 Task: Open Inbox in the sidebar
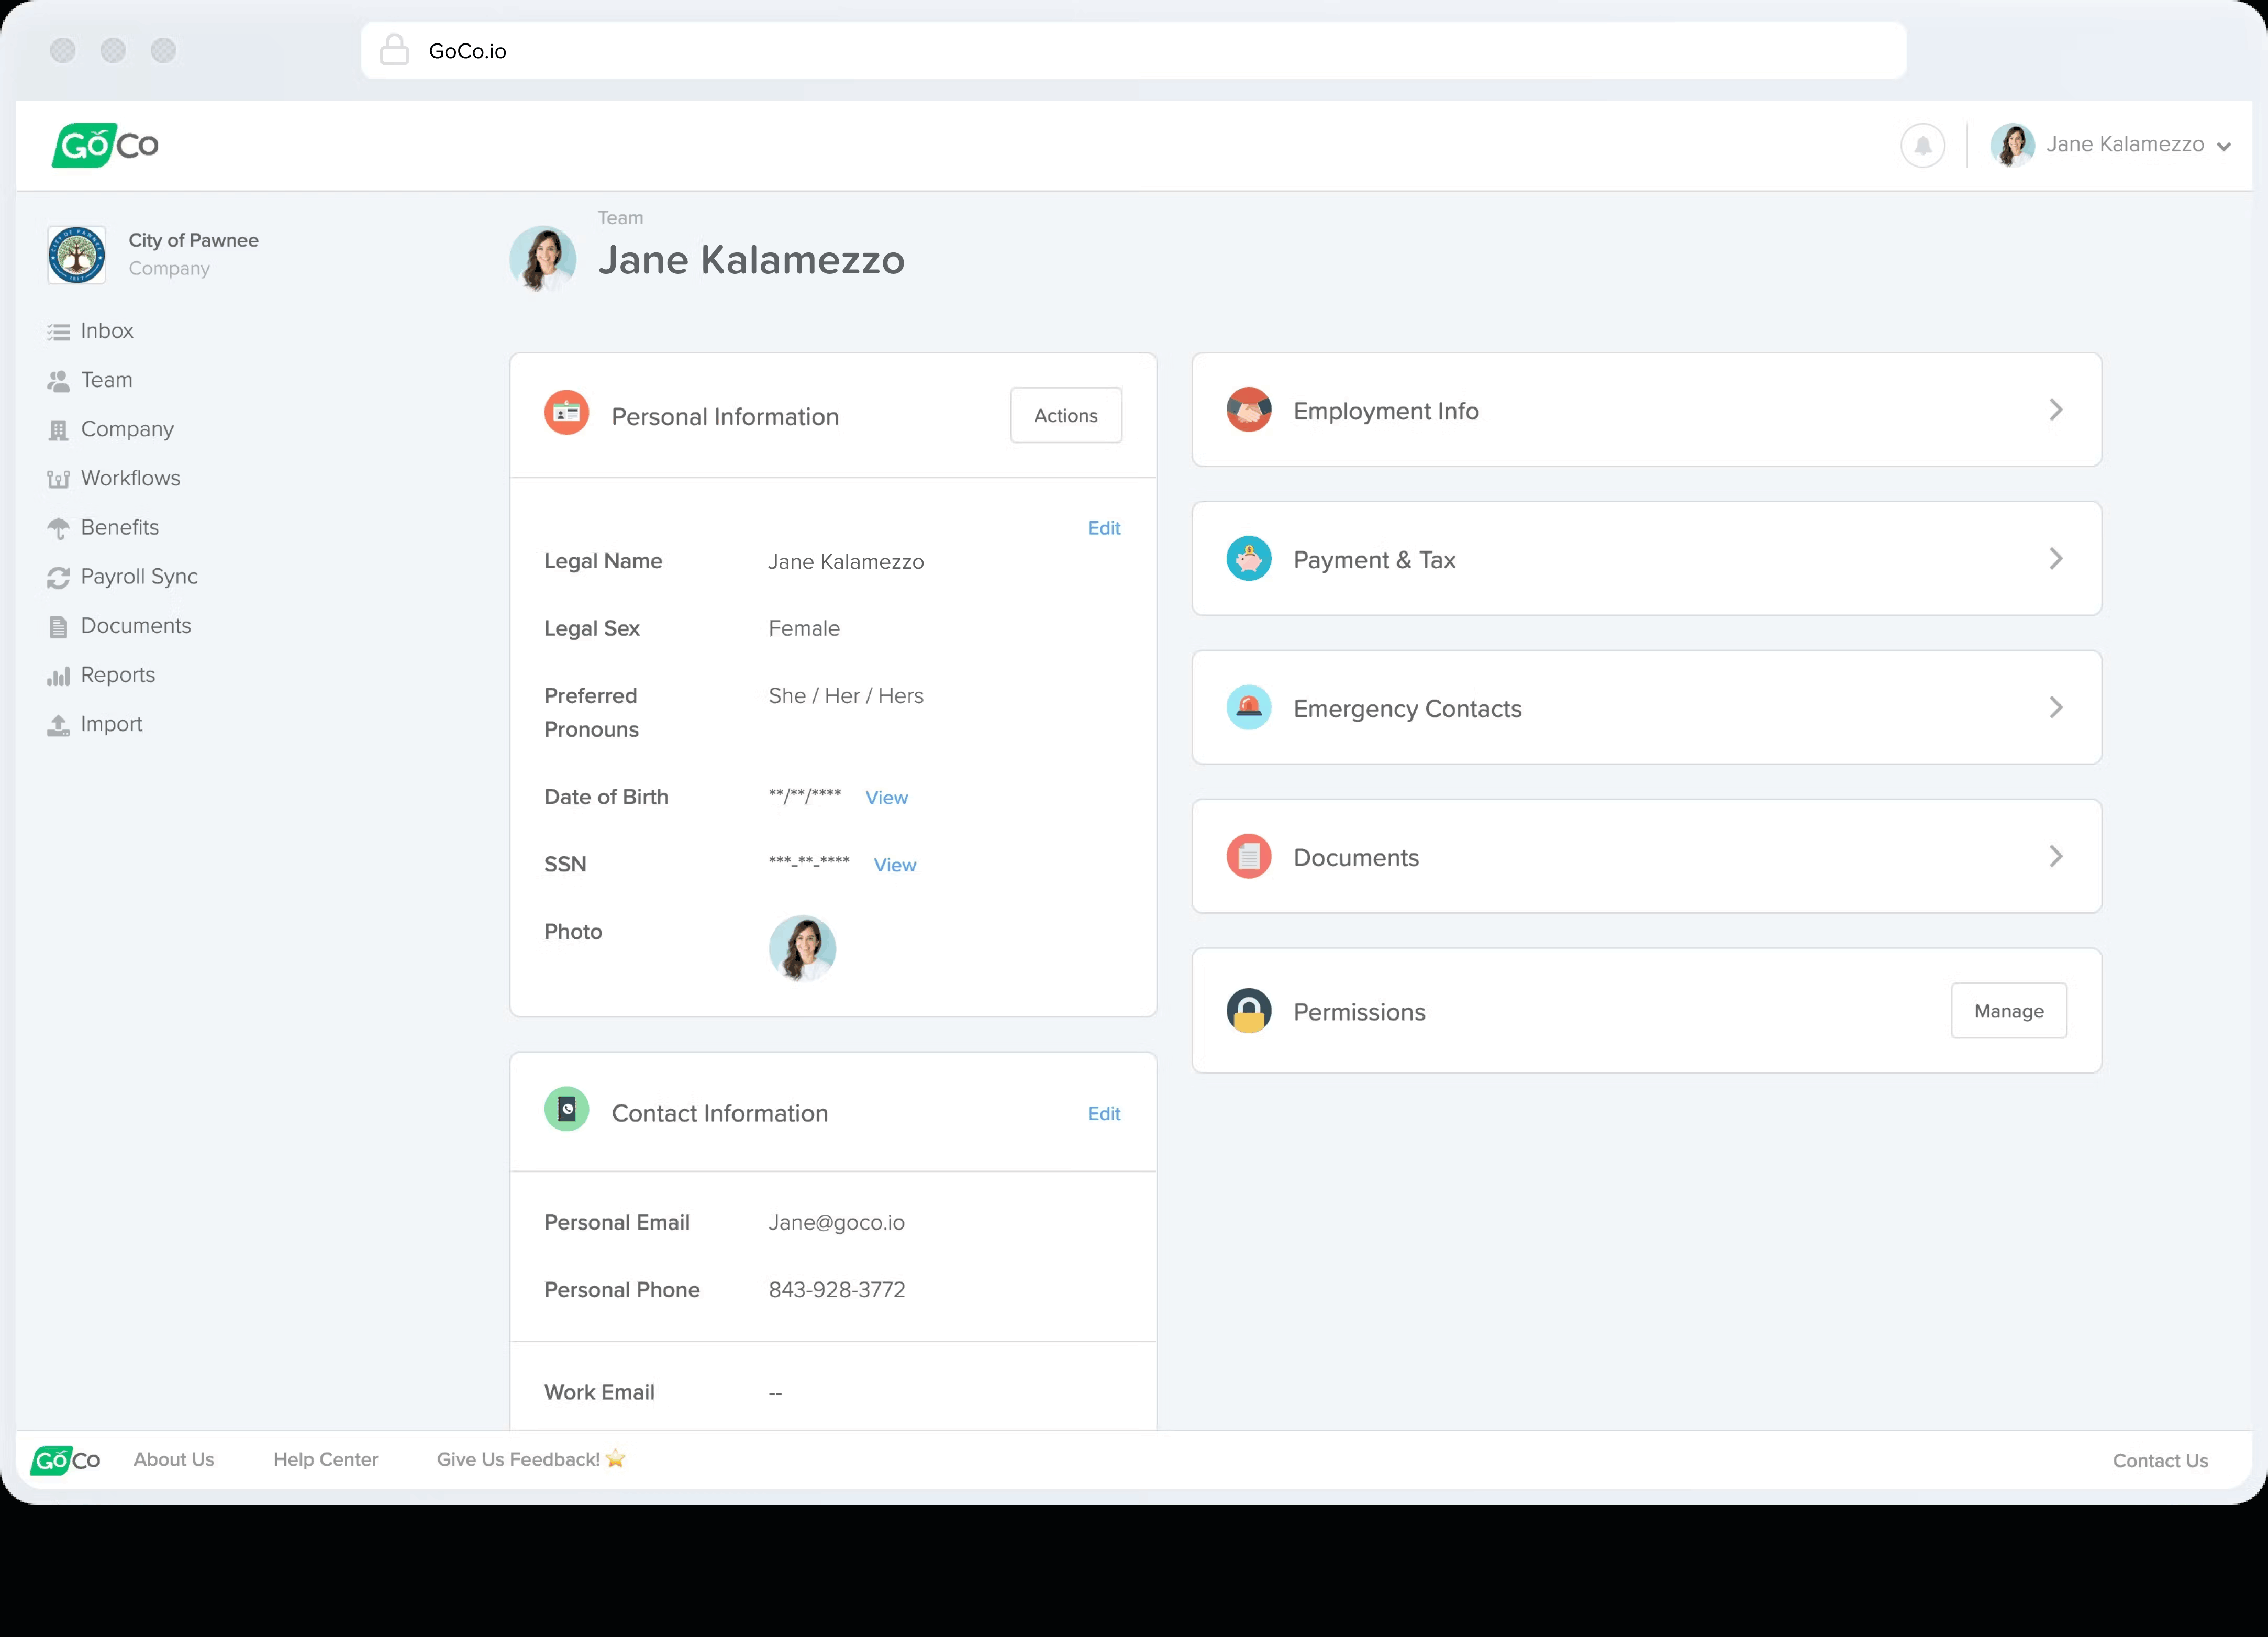pyautogui.click(x=106, y=331)
